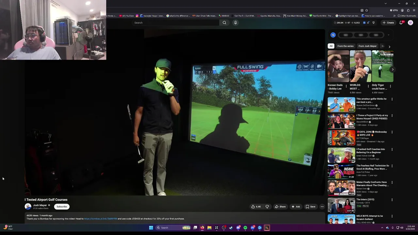The width and height of the screenshot is (418, 235).
Task: Open the Uber Driver Tells Asian bookmark
Action: pyautogui.click(x=204, y=16)
